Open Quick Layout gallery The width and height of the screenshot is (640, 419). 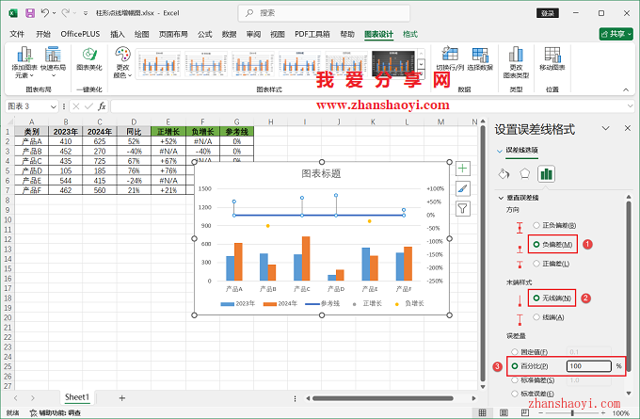click(53, 62)
